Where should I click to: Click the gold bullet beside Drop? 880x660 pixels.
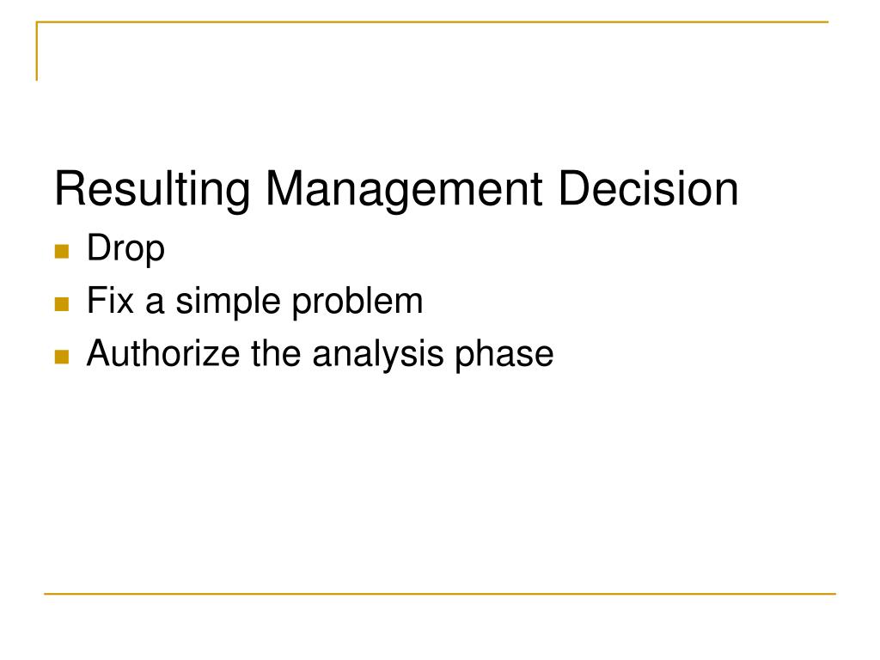click(x=62, y=251)
